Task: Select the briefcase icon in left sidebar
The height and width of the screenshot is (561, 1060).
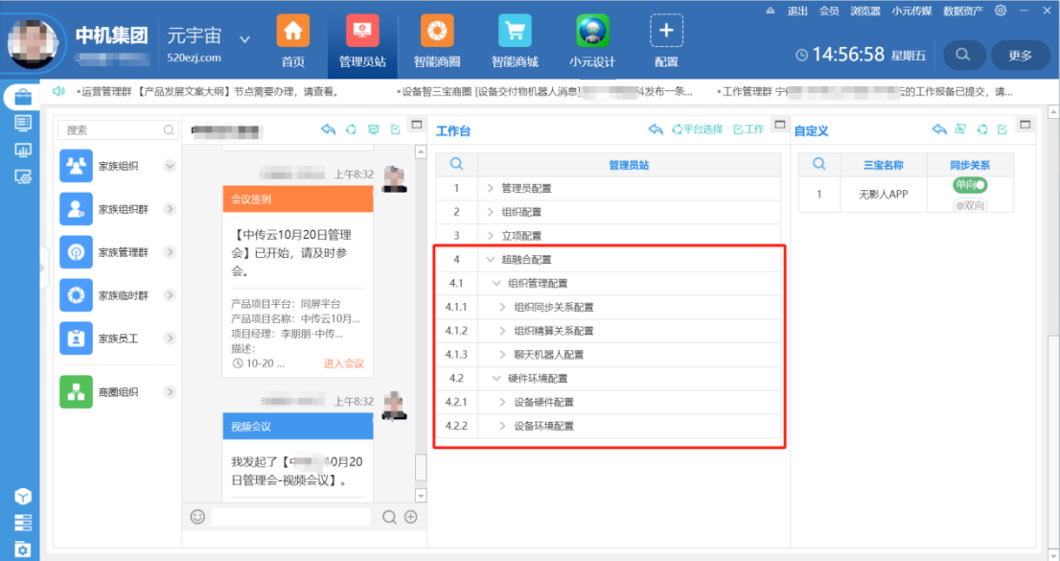Action: [22, 98]
